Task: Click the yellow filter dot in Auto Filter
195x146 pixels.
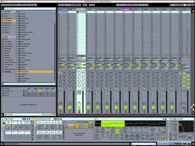Action: (180, 125)
